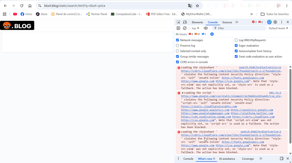The image size is (292, 163).
Task: Toggle the device toolbar icon
Action: (185, 22)
